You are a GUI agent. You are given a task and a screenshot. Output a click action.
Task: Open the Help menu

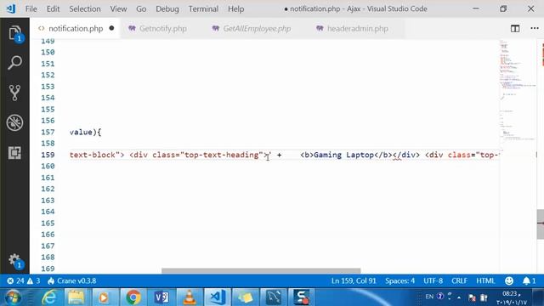236,9
